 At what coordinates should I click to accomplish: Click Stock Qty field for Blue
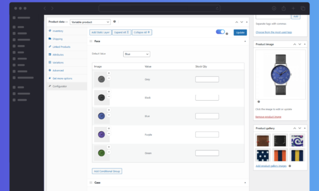(x=207, y=116)
